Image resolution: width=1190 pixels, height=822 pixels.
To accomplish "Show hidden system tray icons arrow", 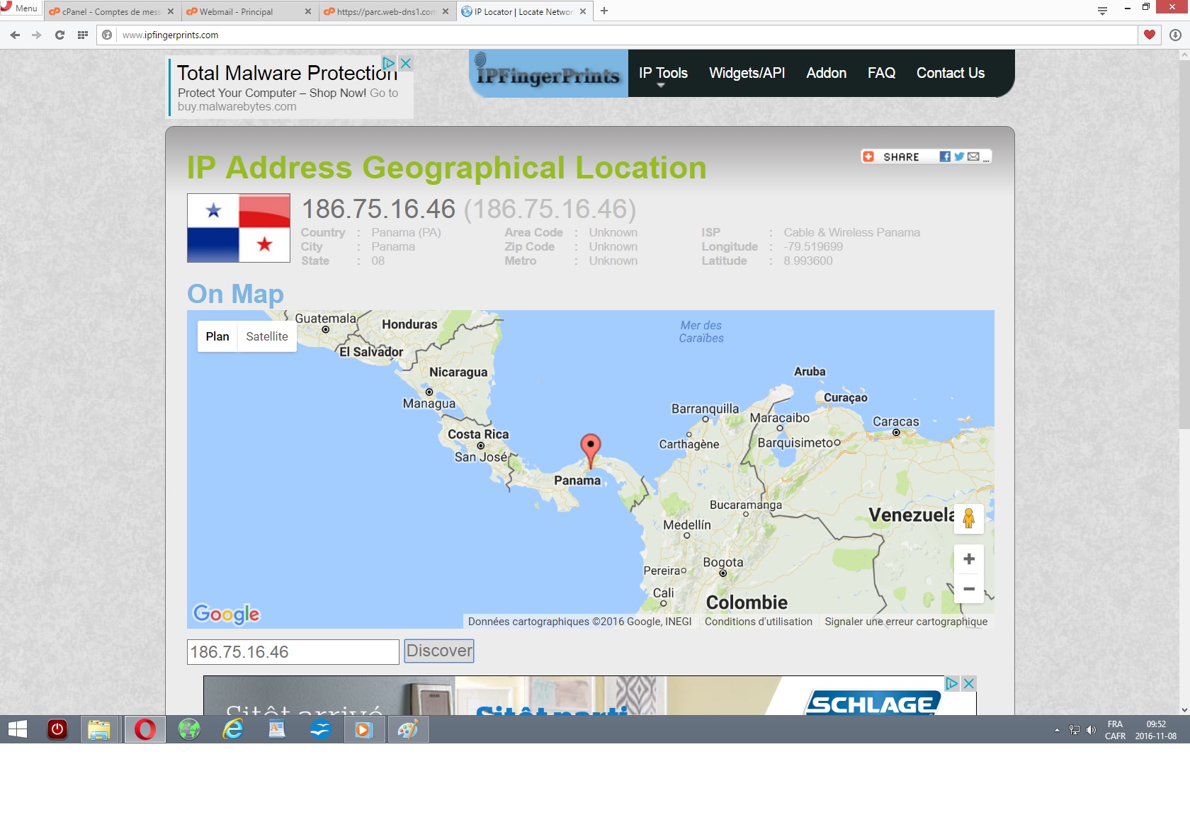I will point(1057,730).
